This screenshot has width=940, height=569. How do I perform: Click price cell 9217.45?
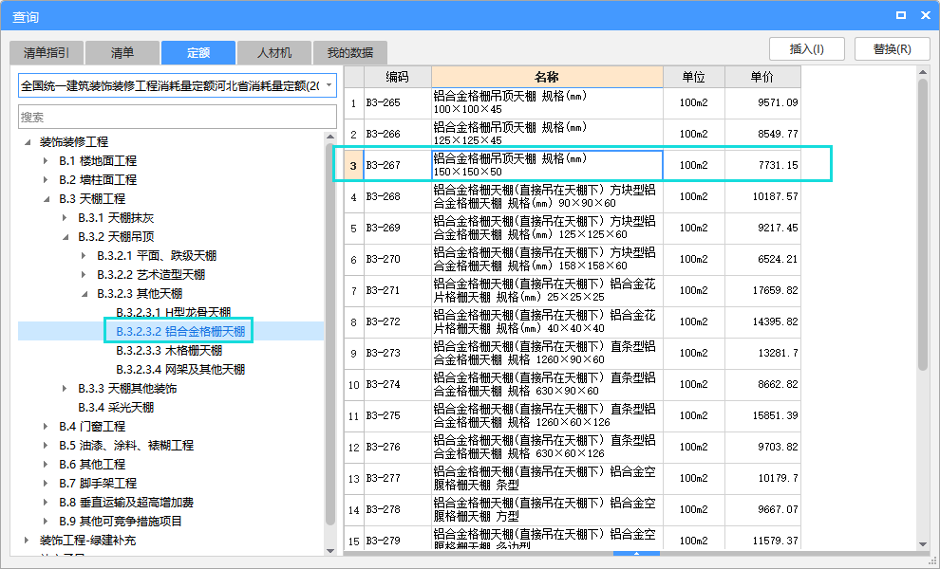click(762, 229)
